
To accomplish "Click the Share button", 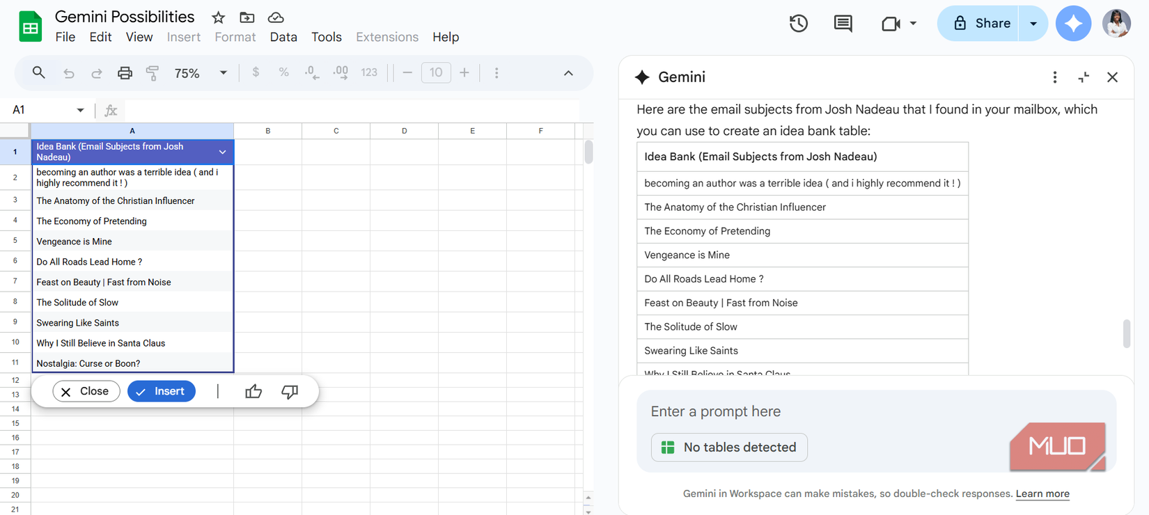I will (979, 23).
